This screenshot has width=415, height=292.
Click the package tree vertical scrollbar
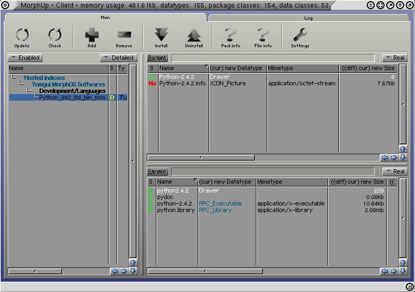tap(133, 161)
